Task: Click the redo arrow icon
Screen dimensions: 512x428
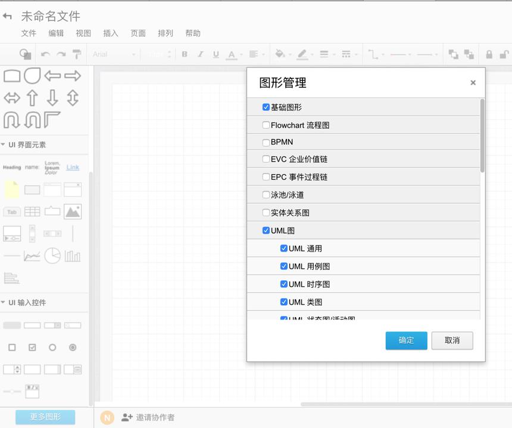Action: pyautogui.click(x=61, y=54)
